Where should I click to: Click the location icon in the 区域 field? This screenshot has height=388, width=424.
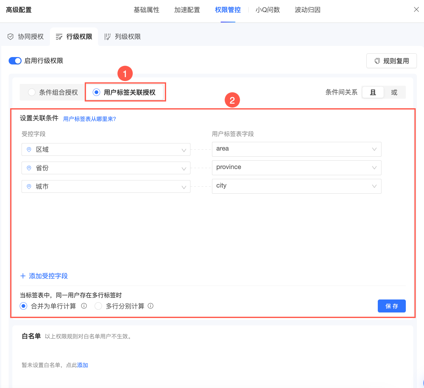[x=29, y=150]
